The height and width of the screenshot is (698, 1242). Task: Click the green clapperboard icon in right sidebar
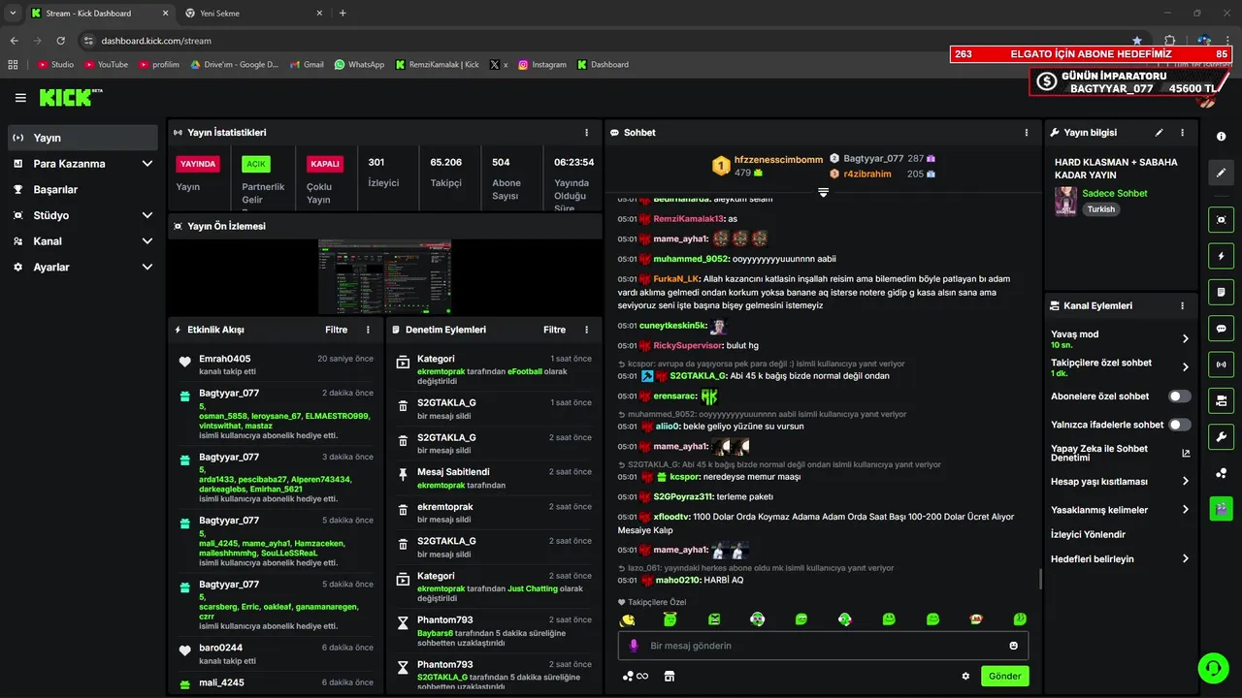[1221, 508]
